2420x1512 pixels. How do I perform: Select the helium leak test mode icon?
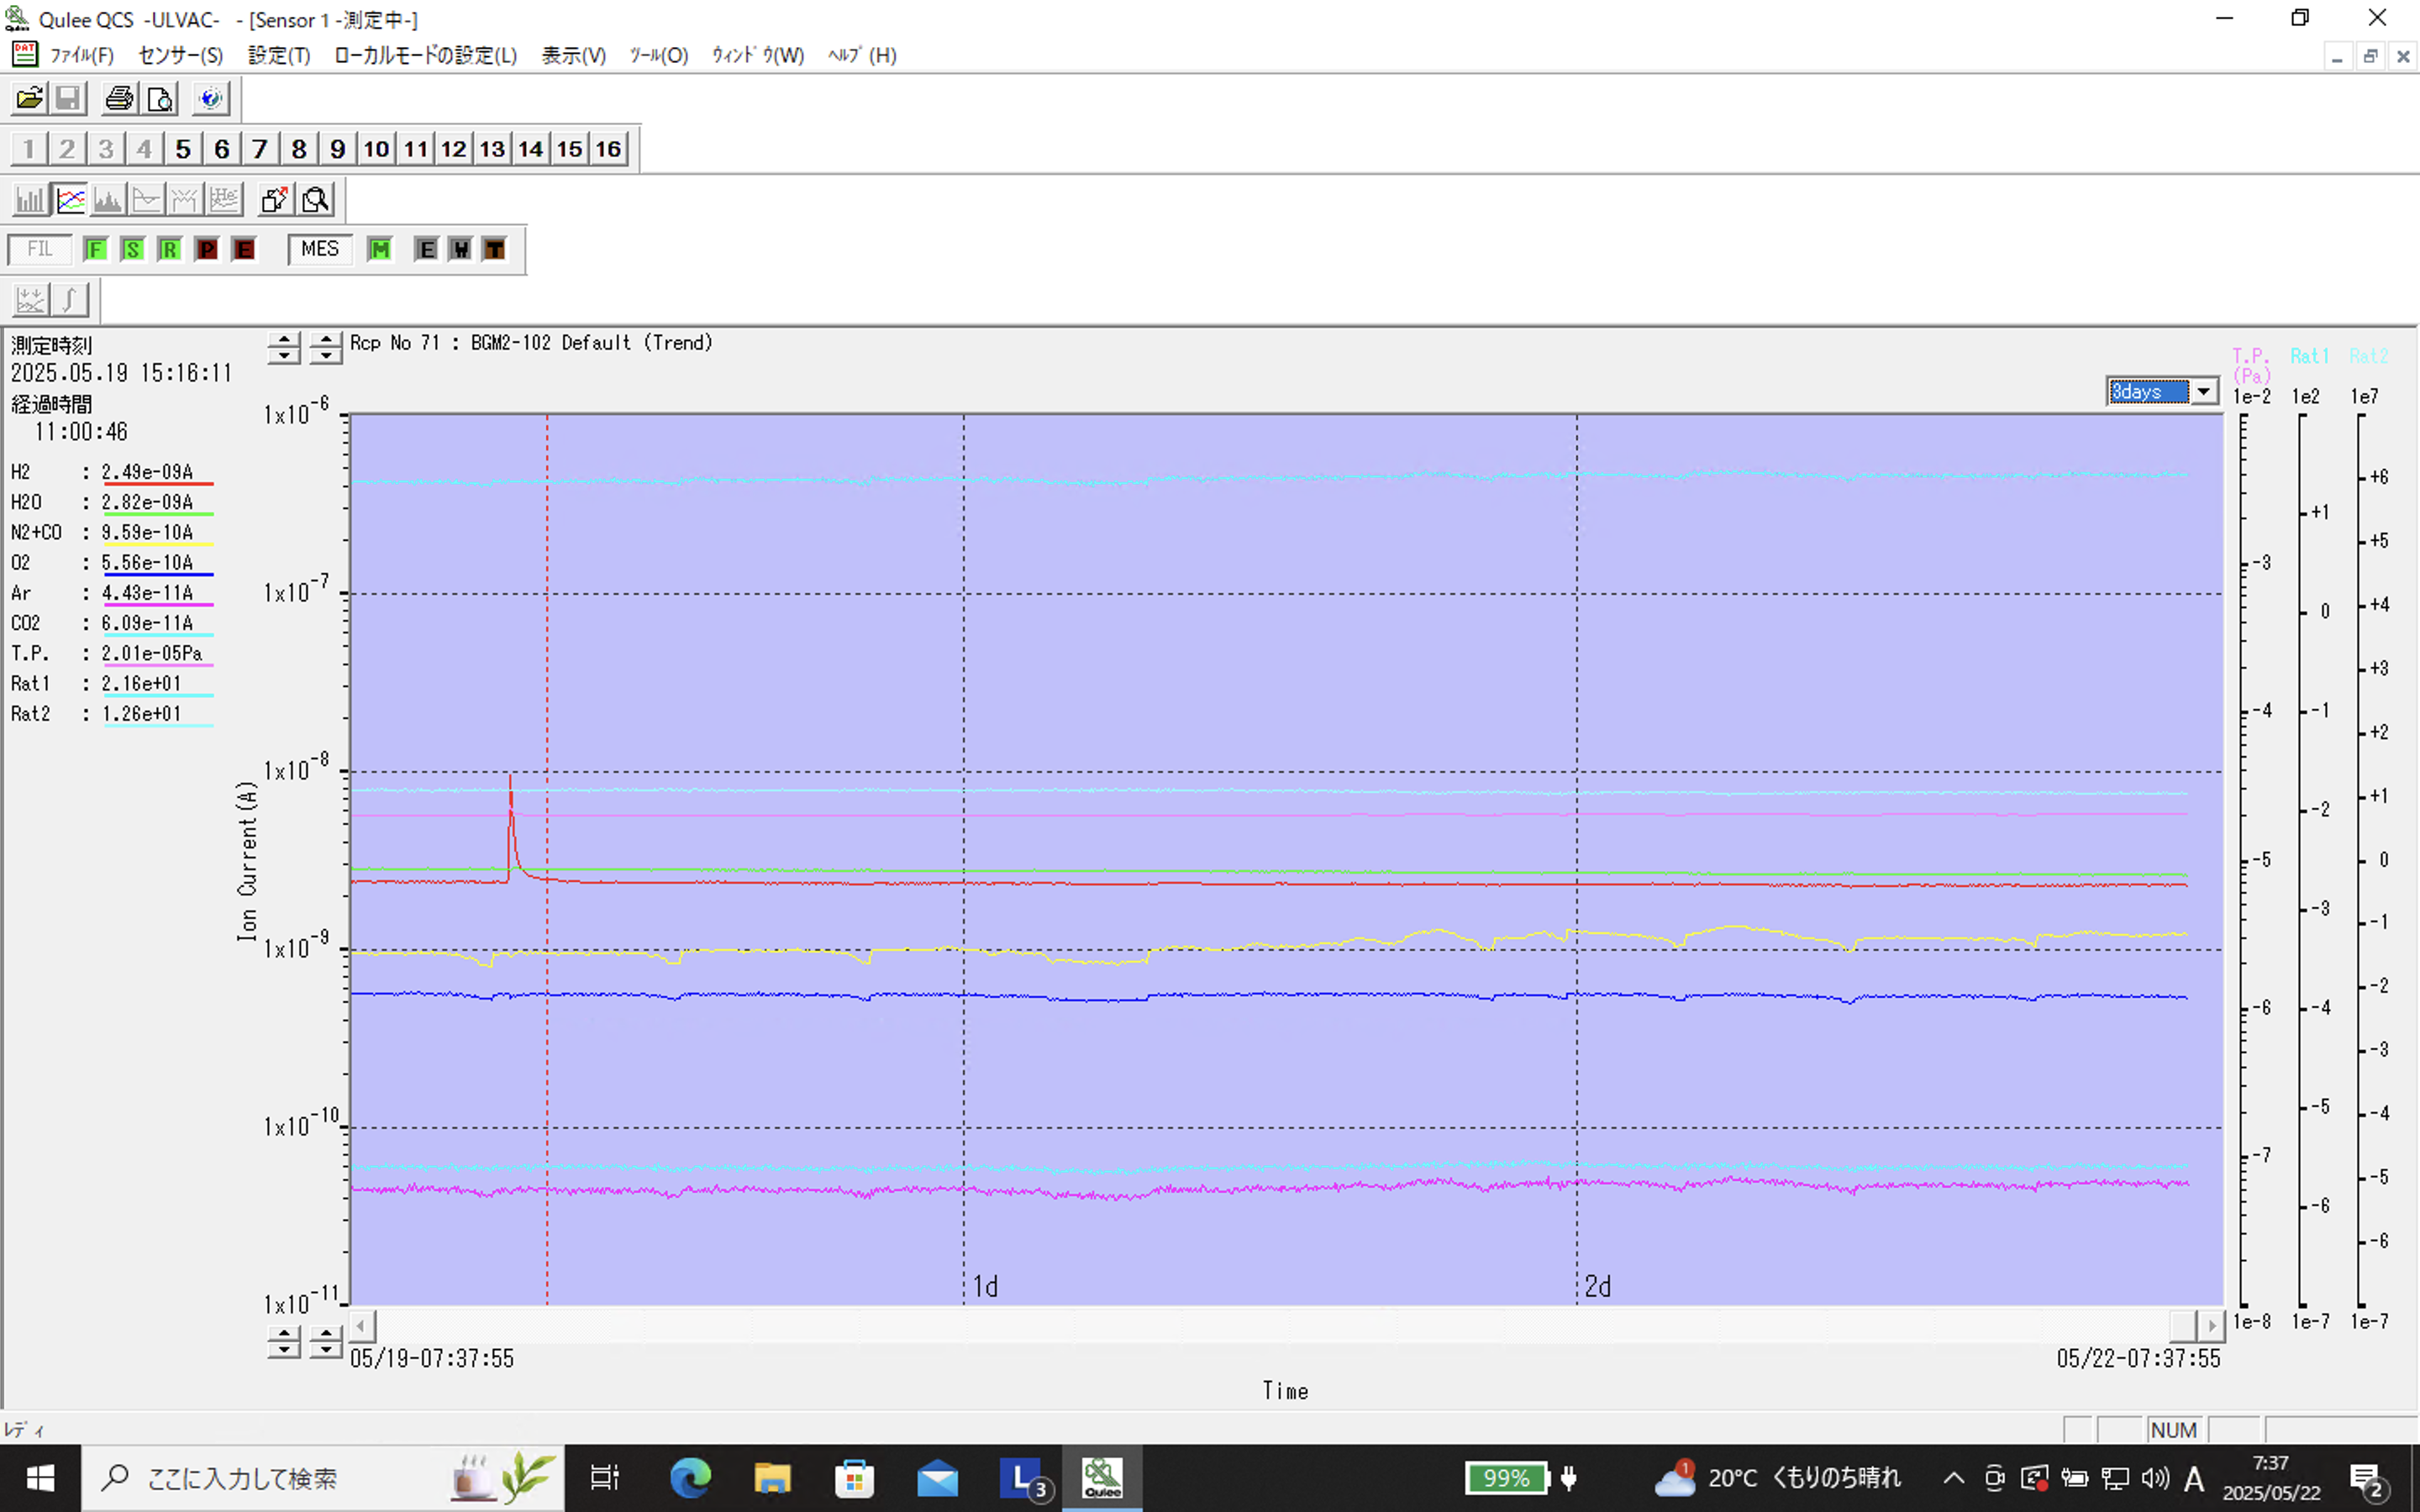point(224,200)
